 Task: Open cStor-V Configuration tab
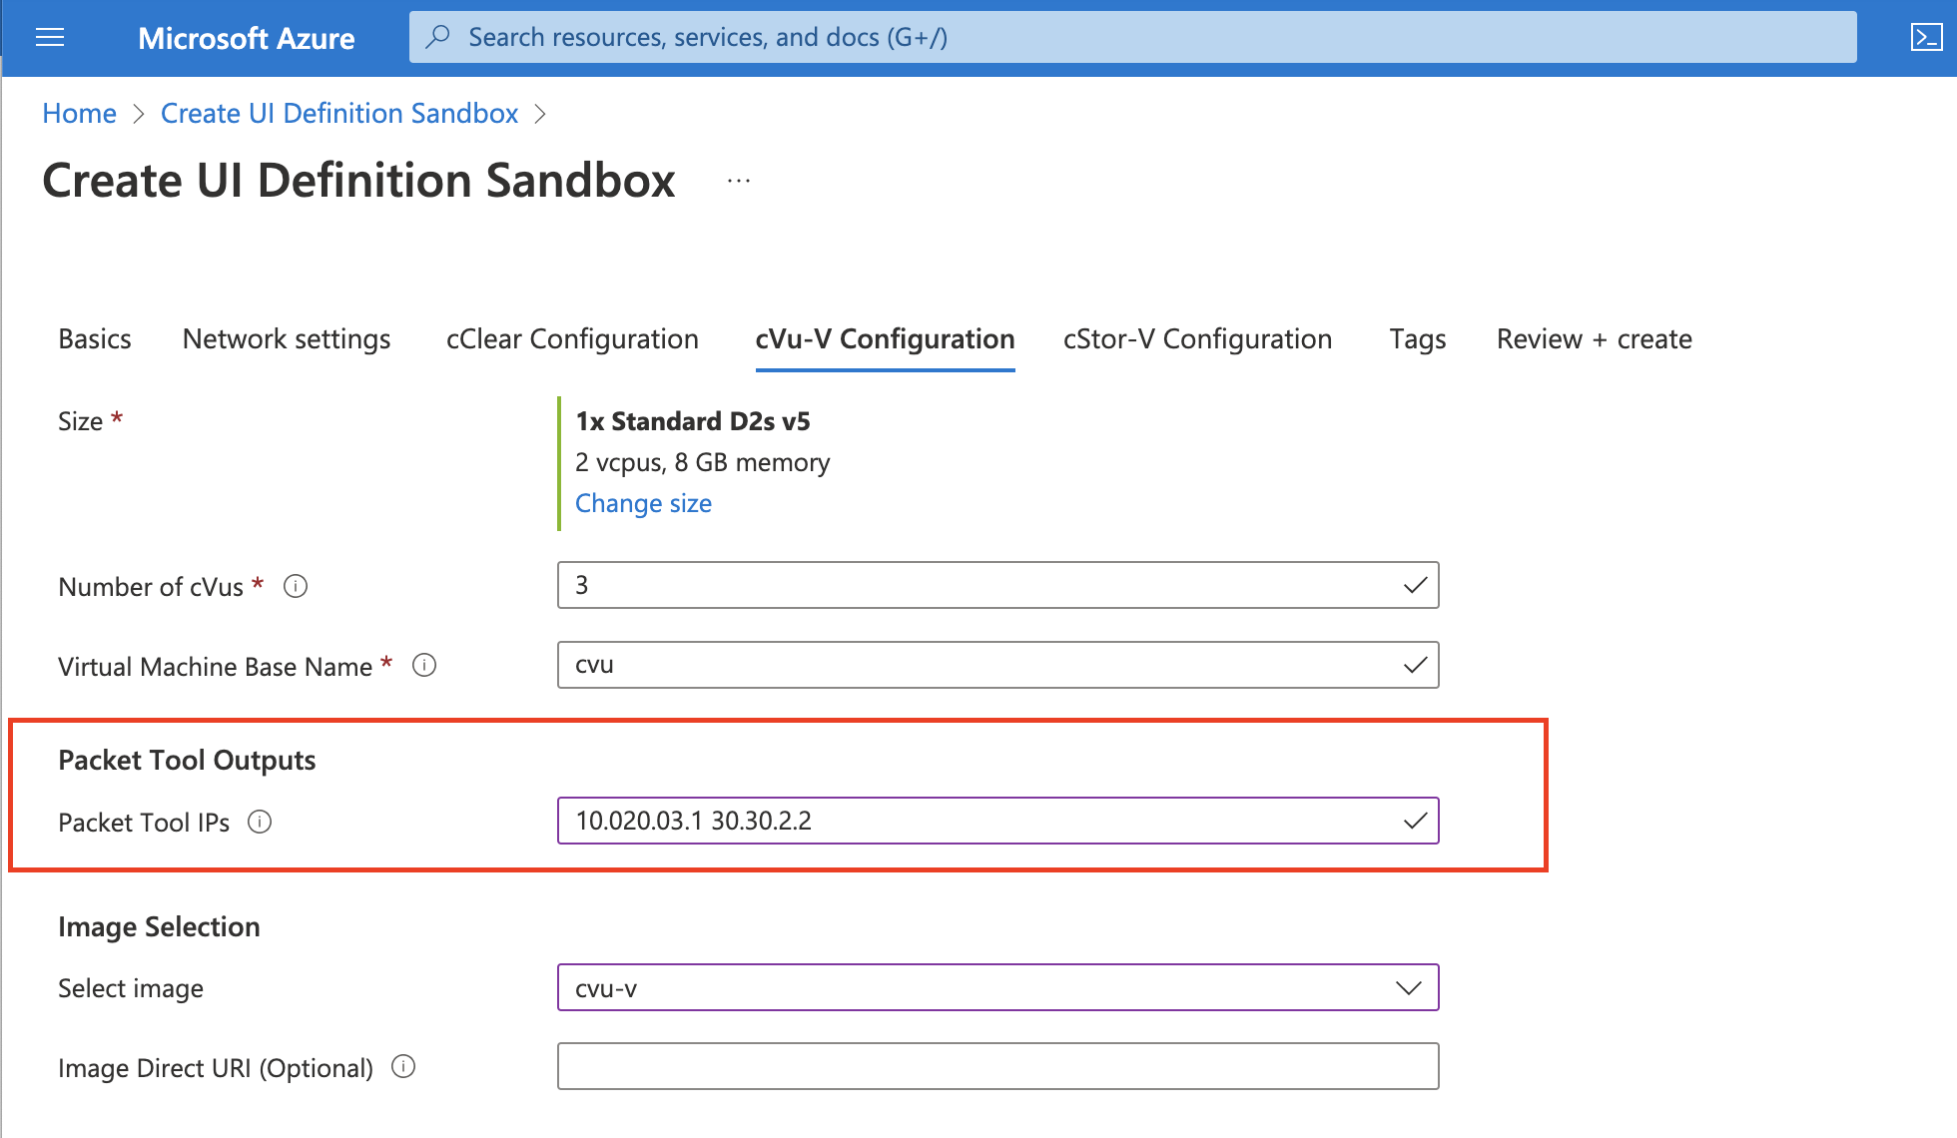point(1197,339)
